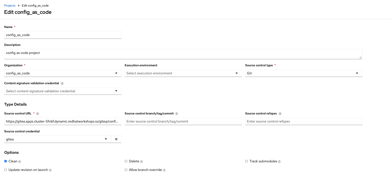Open the Organization dropdown
Image resolution: width=391 pixels, height=178 pixels.
click(x=63, y=73)
